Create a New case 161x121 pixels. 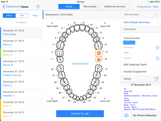35,15
